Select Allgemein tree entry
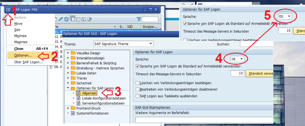 [x=89, y=93]
